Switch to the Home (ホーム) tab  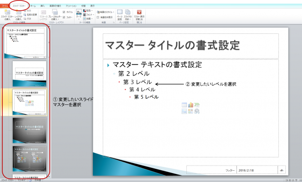[33, 6]
